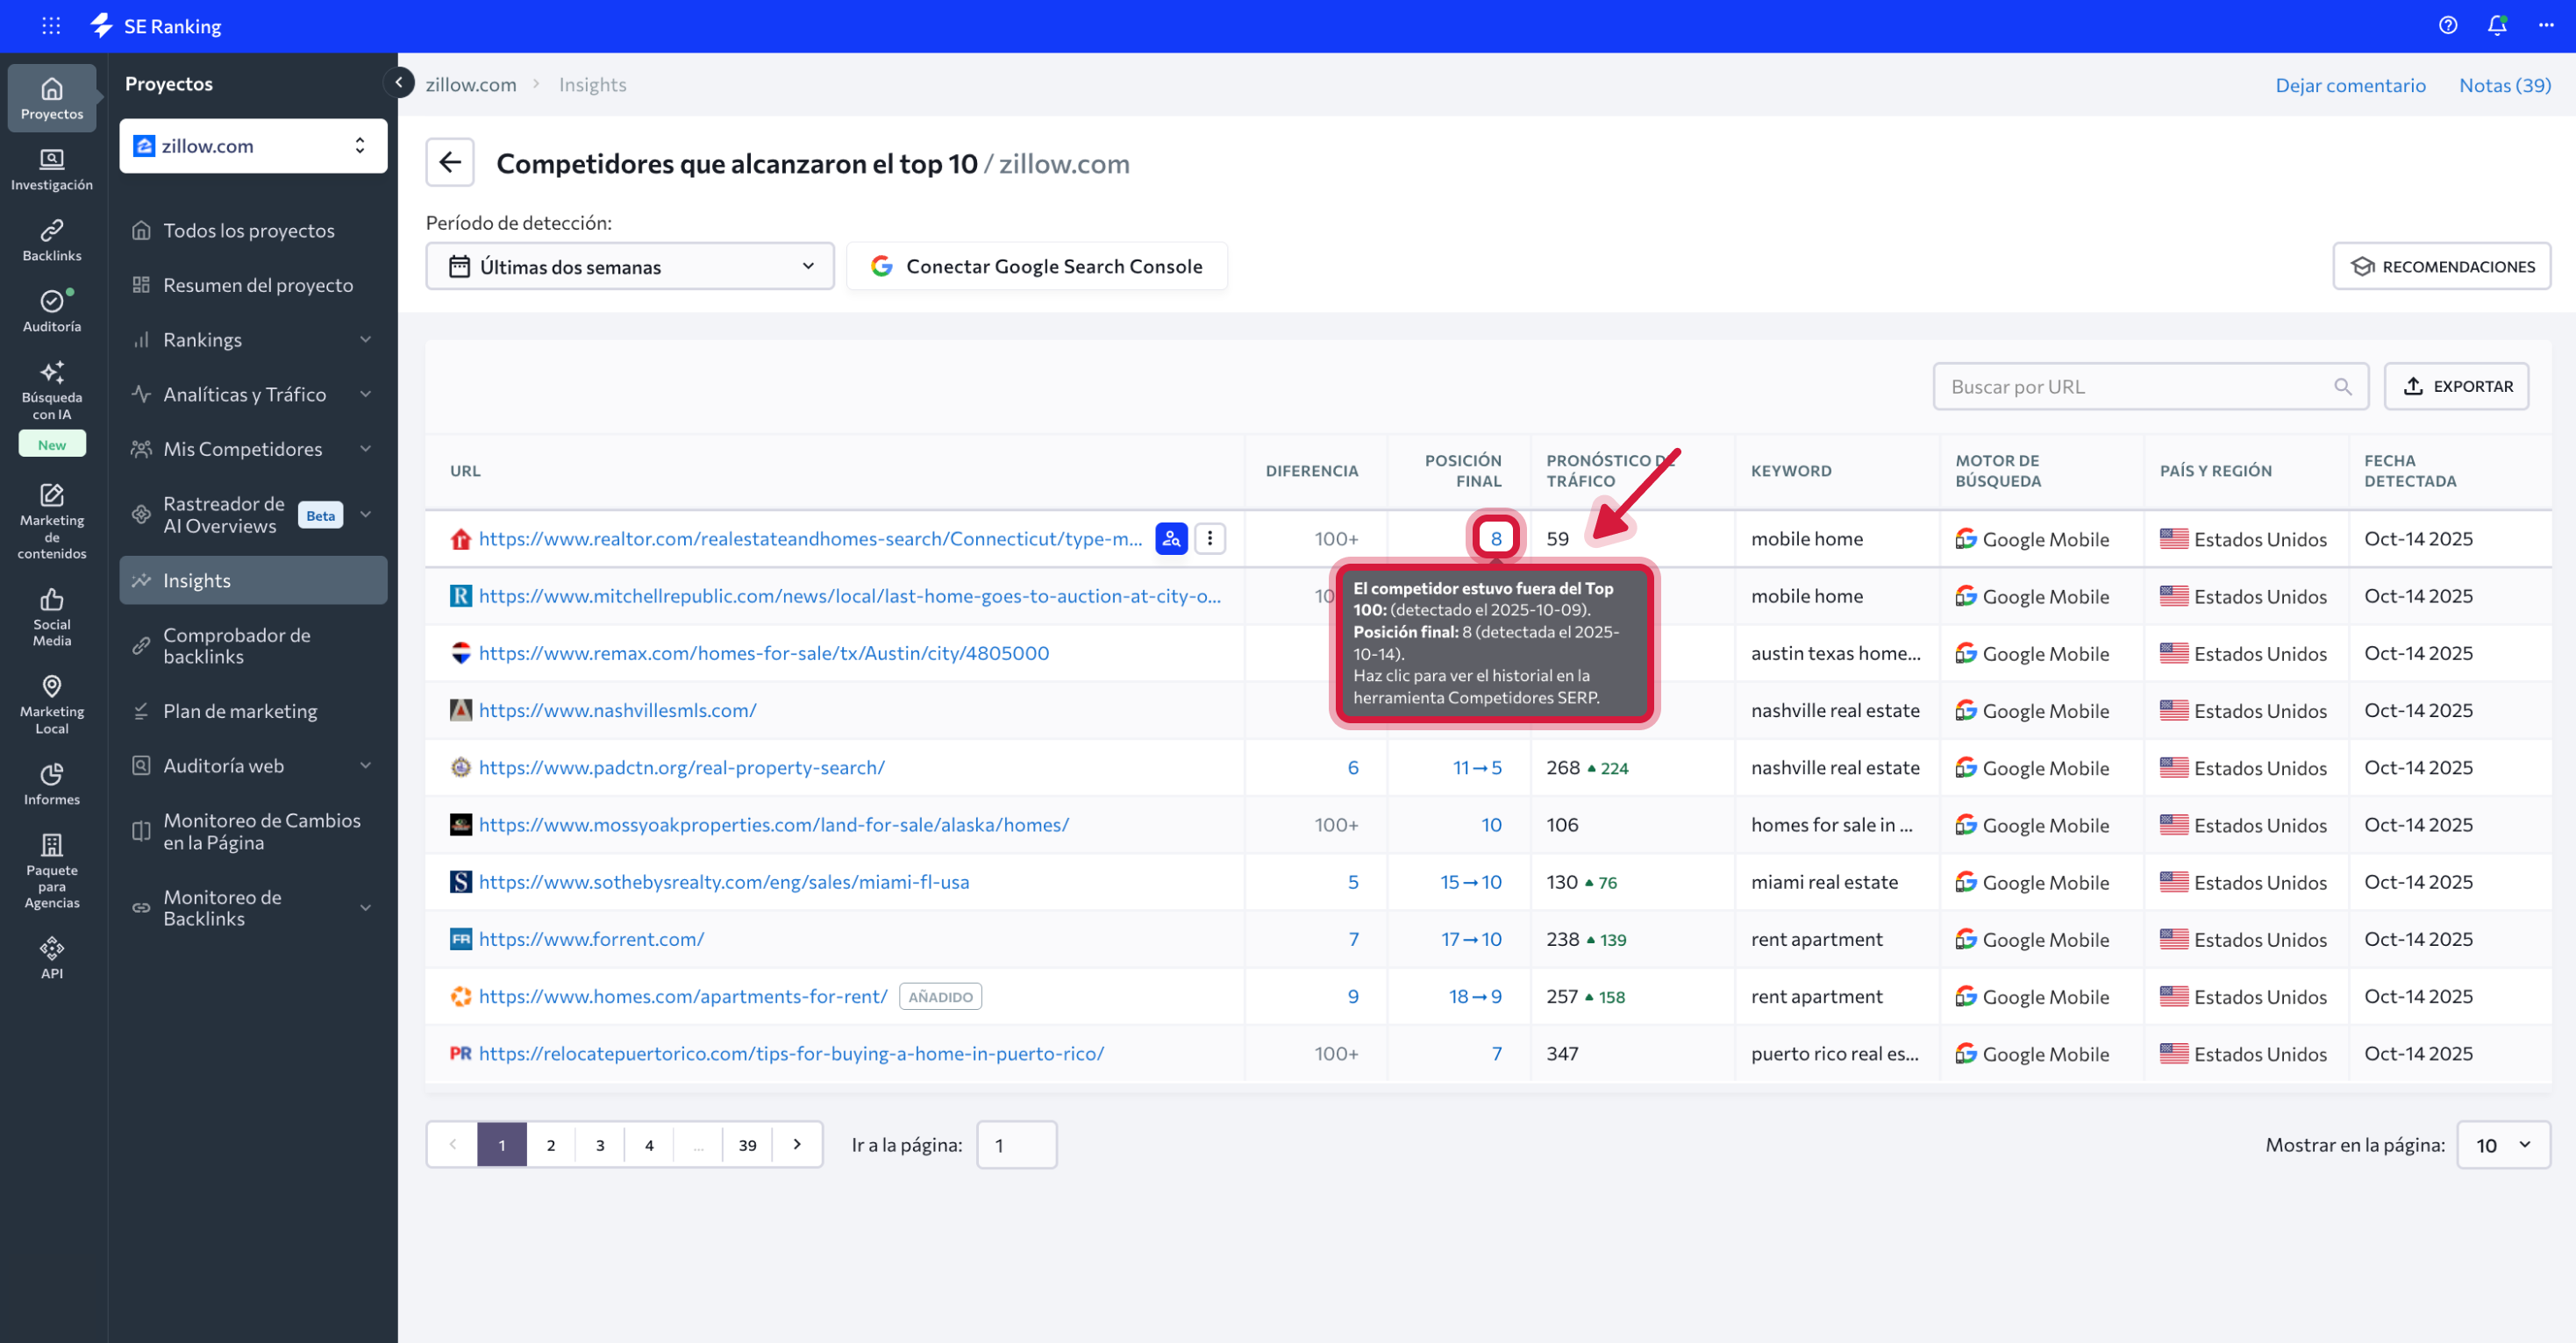Screen dimensions: 2576x1343
Task: Open the Informes sidebar icon
Action: point(52,784)
